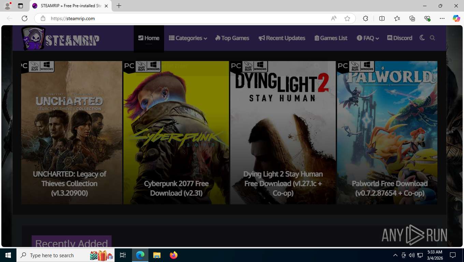The image size is (464, 262).
Task: Select the STEAMRIP browser tab
Action: (71, 6)
